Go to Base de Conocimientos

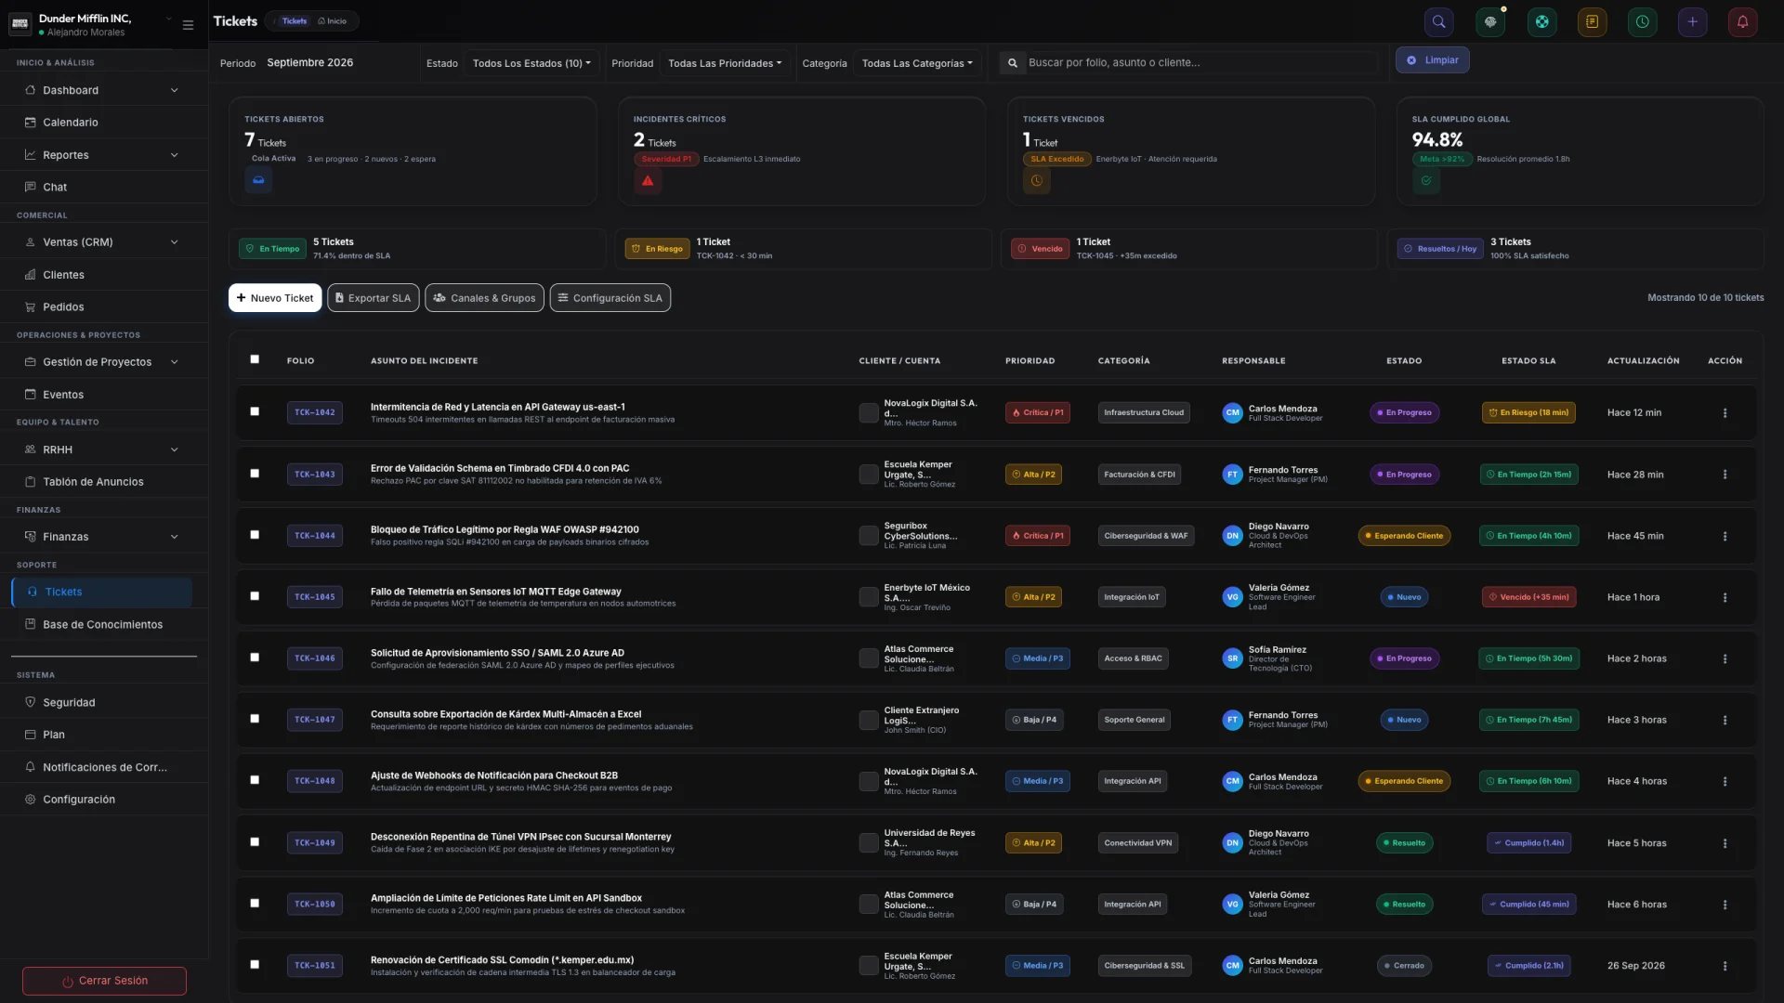coord(103,625)
